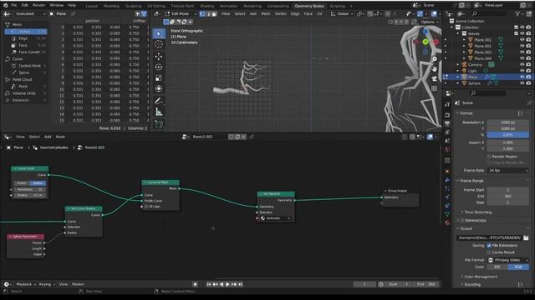Hide the Sphere object with its eye icon
The image size is (535, 300).
[522, 83]
